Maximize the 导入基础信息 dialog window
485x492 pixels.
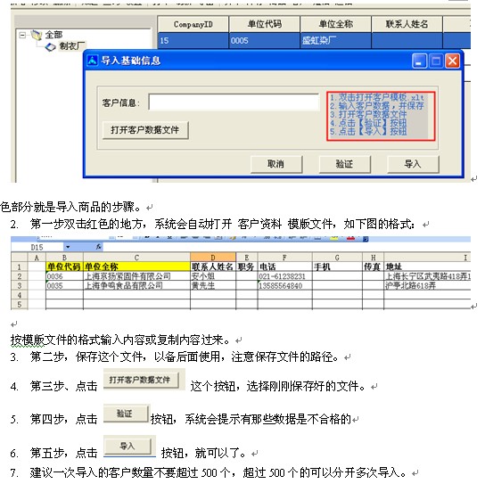pos(436,61)
